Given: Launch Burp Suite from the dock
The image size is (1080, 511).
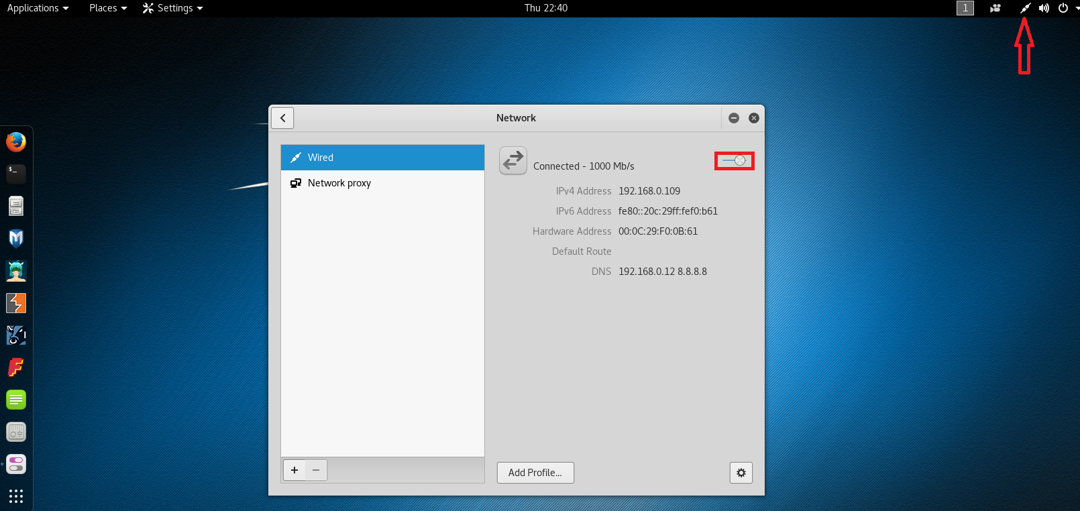Looking at the screenshot, I should click(x=16, y=303).
